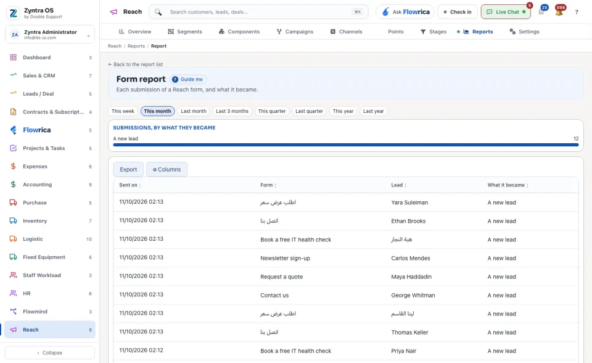This screenshot has width=592, height=363.
Task: Click the Reach breadcrumb link
Action: click(x=115, y=46)
